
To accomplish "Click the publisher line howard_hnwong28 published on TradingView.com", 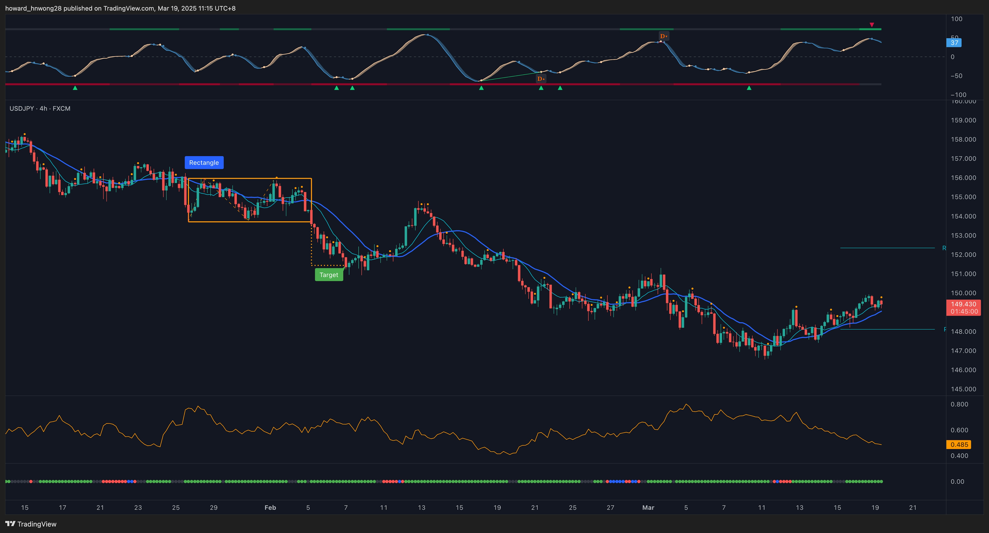I will click(121, 8).
